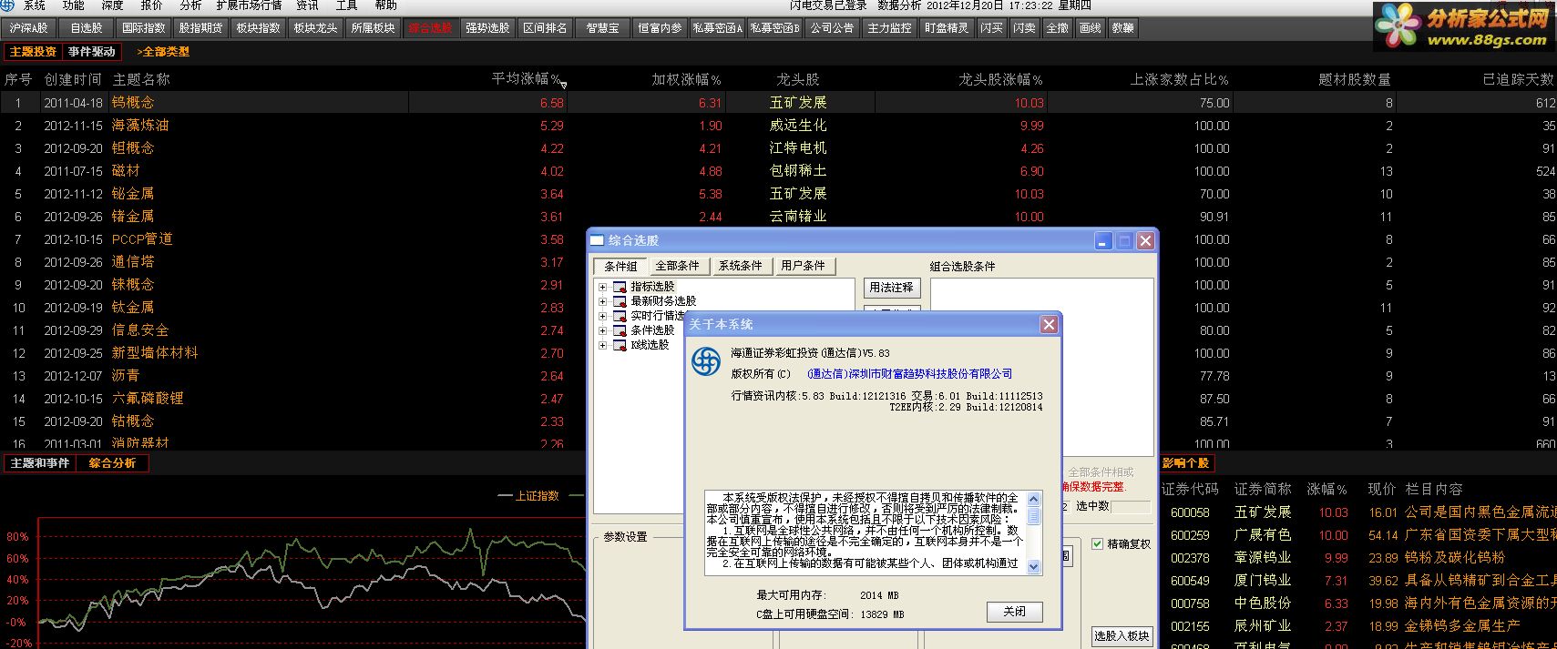The width and height of the screenshot is (1557, 649).
Task: Expand the 条件选股 tree node
Action: tap(602, 330)
